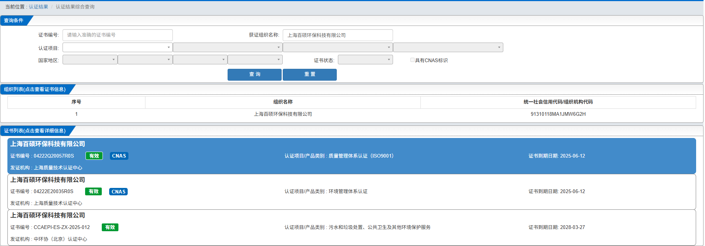Click the 证书列表 section tab
The image size is (705, 246).
[x=35, y=131]
